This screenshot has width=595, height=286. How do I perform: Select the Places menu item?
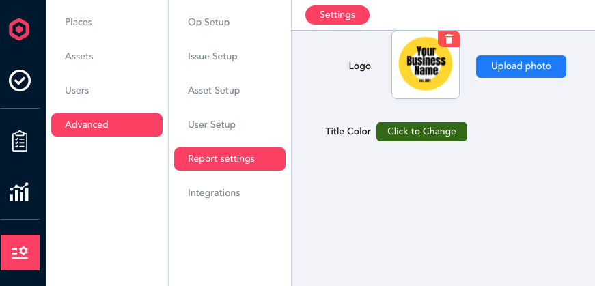pos(78,22)
